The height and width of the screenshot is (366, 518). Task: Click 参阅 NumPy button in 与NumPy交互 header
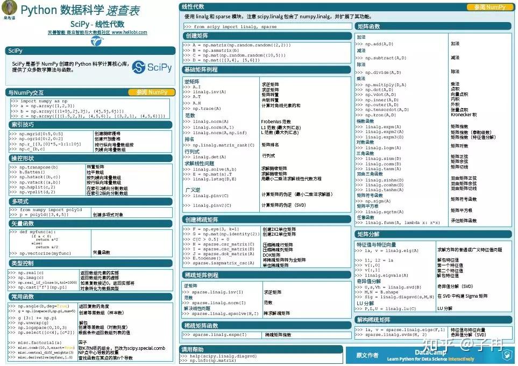coord(152,92)
